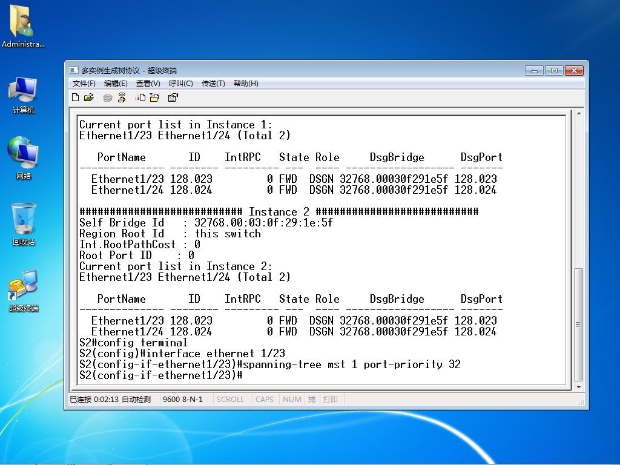The height and width of the screenshot is (465, 620).
Task: Click 'interface ethernet 1/23' command line
Action: pyautogui.click(x=182, y=354)
